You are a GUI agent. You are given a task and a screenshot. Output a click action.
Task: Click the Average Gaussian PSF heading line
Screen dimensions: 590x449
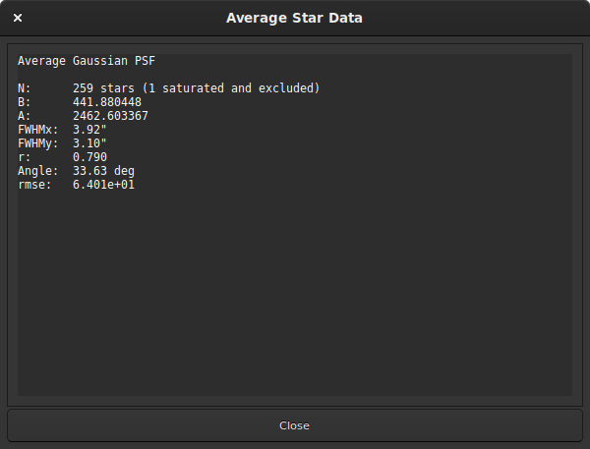(87, 61)
